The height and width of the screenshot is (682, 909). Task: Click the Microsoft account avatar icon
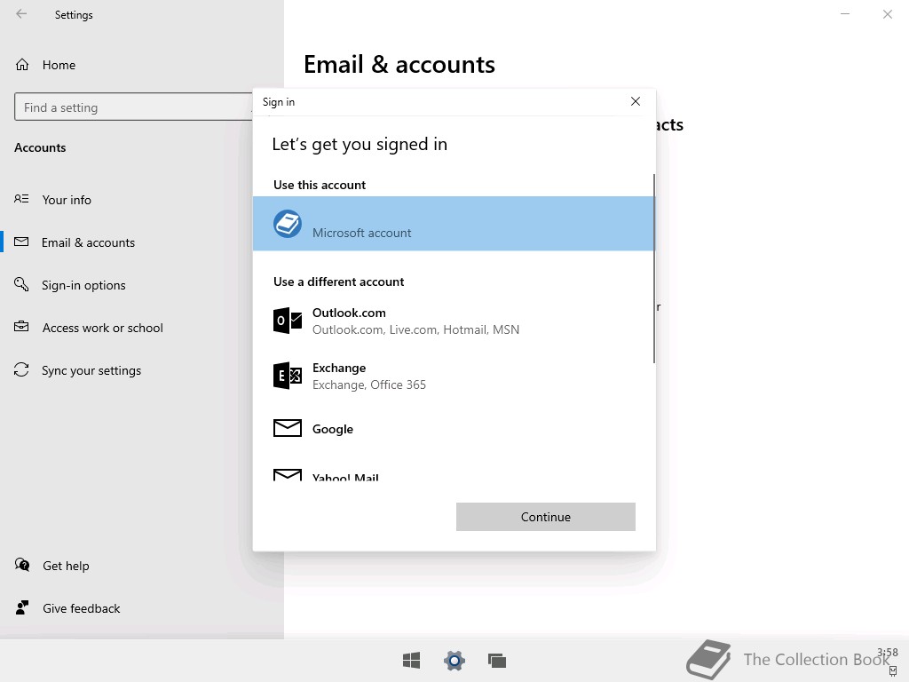point(288,224)
